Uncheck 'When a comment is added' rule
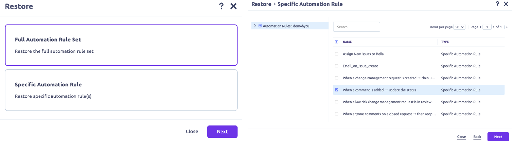Screen dimensions: 522x147 [x=337, y=90]
